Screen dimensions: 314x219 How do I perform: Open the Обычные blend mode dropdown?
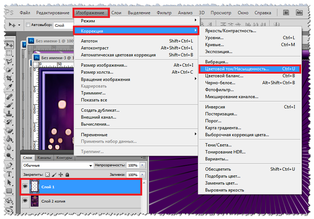tap(58, 166)
